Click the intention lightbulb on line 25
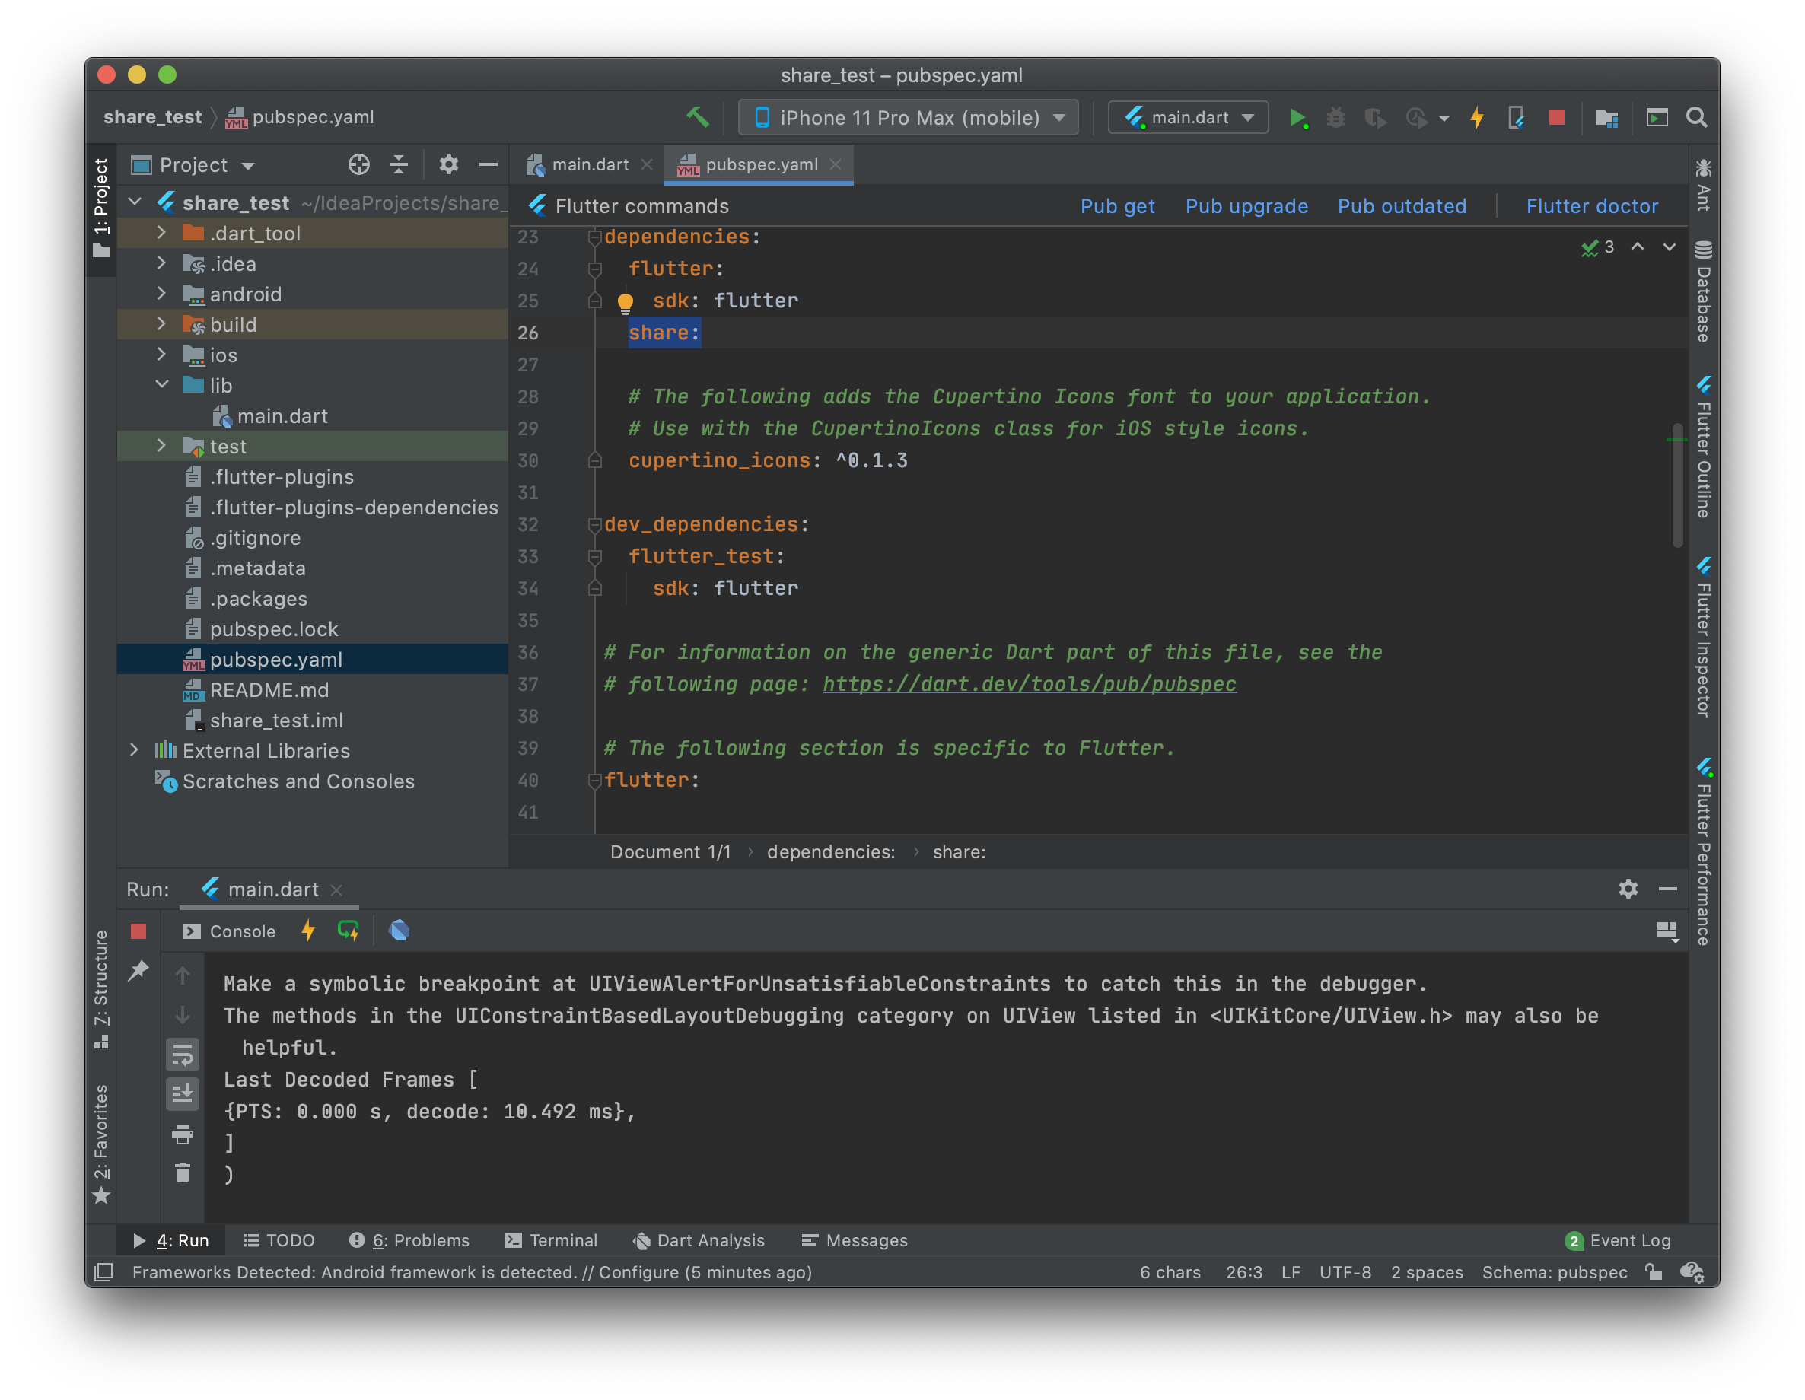The width and height of the screenshot is (1805, 1400). click(x=625, y=303)
